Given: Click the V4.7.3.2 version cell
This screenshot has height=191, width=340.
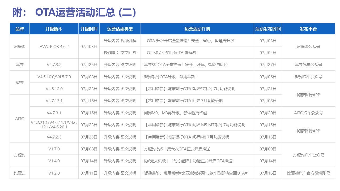Looking at the screenshot, I should pos(54,64).
